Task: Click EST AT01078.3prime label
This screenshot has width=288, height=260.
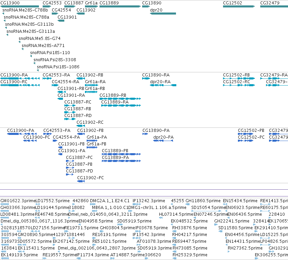Action: [154, 241]
